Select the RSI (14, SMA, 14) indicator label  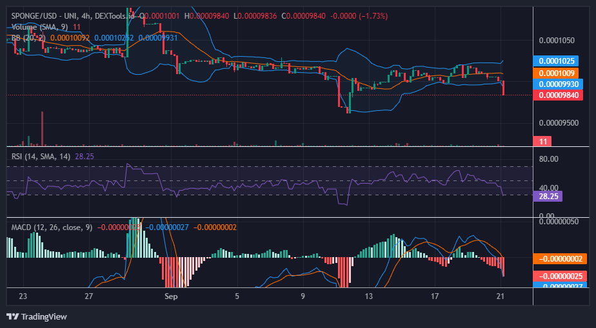point(41,157)
